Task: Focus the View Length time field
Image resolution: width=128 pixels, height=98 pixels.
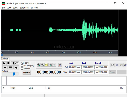Action: click(x=102, y=72)
